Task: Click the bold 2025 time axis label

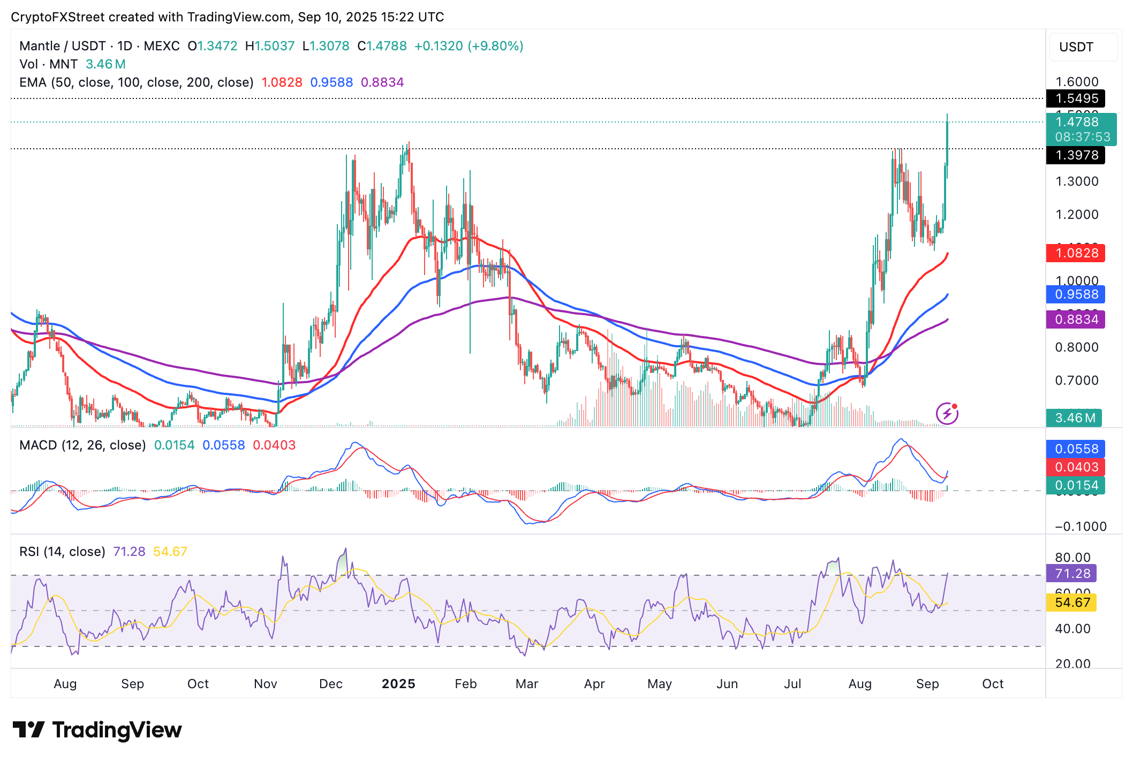Action: pos(398,684)
